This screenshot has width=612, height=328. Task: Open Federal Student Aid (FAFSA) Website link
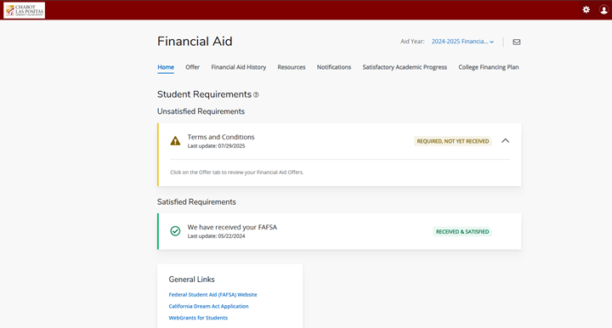(x=212, y=295)
